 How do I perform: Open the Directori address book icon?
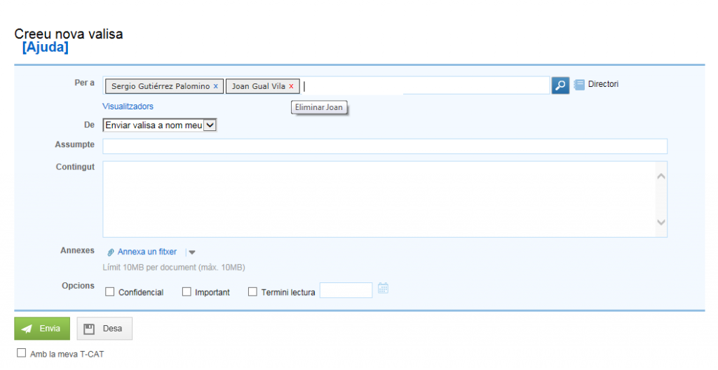pos(579,85)
